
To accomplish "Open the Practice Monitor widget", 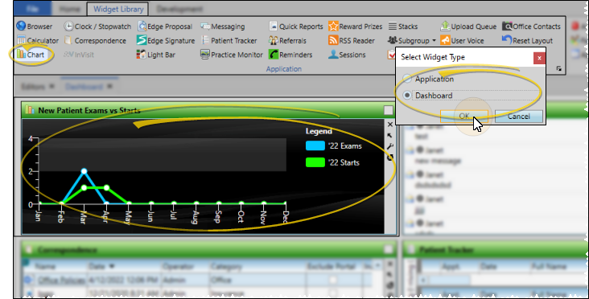I will click(232, 55).
